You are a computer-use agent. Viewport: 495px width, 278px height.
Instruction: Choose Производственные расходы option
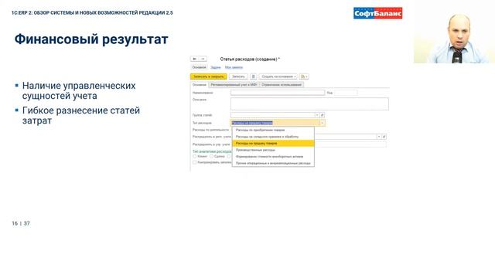(x=273, y=150)
